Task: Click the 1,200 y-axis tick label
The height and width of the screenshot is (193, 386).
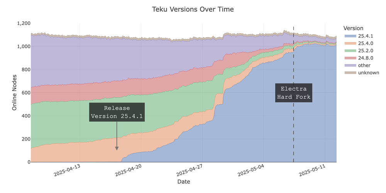Action: (x=23, y=23)
